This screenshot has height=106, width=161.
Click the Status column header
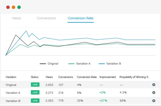point(35,77)
